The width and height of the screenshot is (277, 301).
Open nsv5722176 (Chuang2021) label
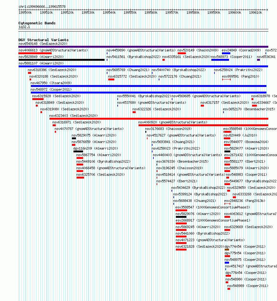(x=180, y=76)
